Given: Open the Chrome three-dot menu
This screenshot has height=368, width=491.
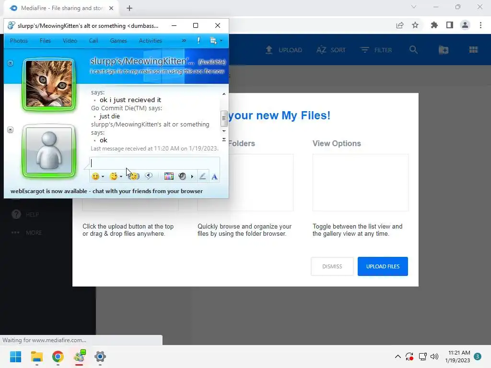Looking at the screenshot, I should point(480,25).
